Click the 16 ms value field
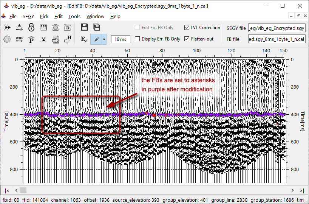 coord(121,39)
